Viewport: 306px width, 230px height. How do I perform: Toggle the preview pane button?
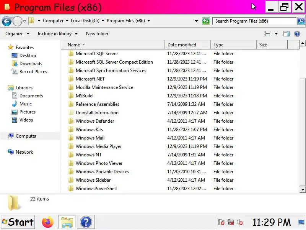286,34
